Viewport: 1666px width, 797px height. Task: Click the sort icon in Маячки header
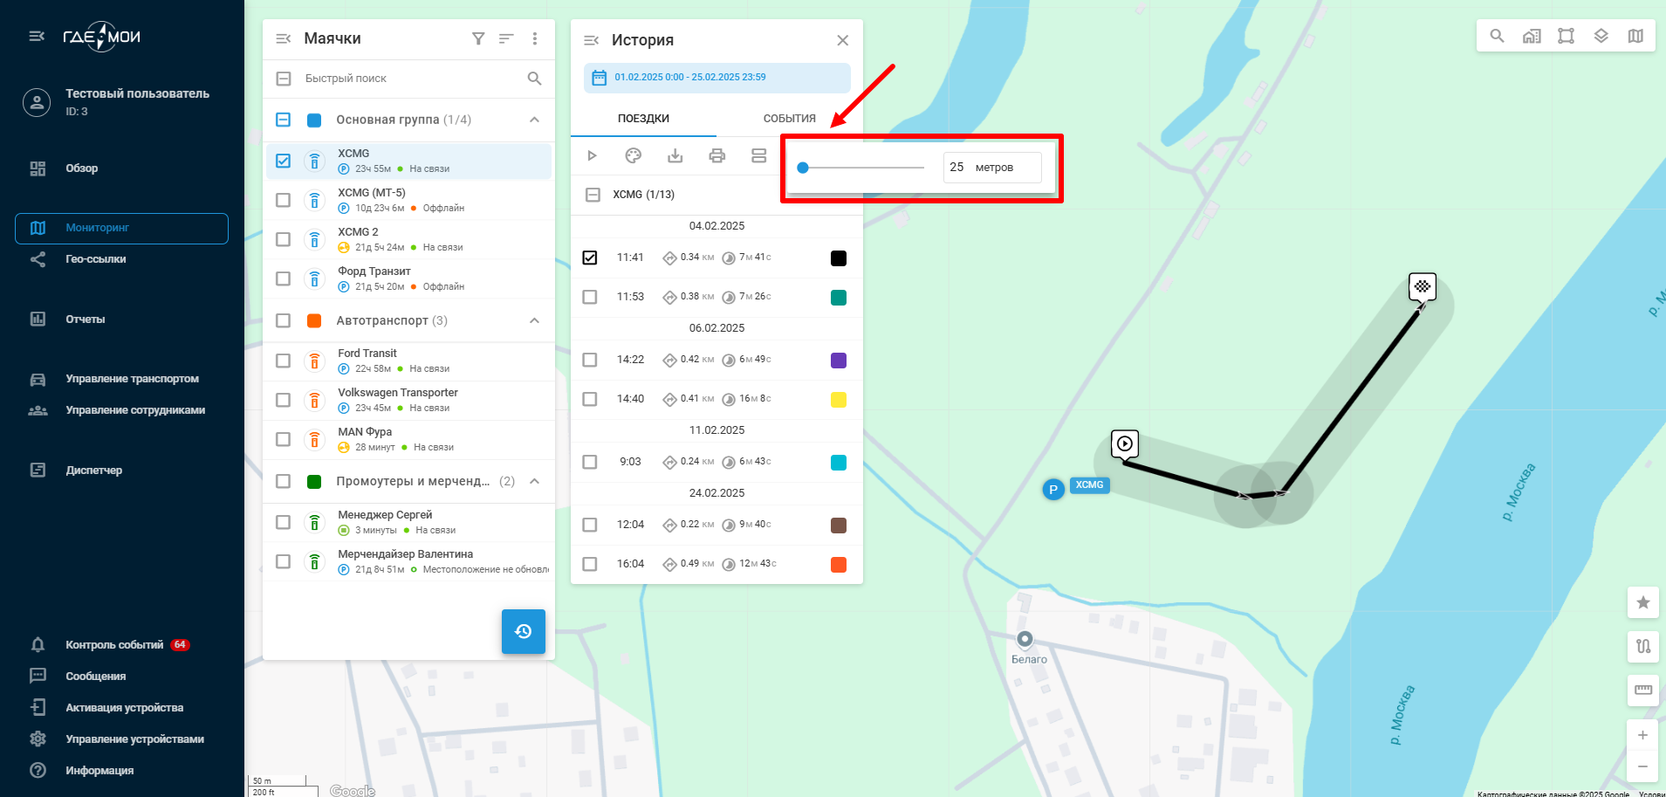(506, 38)
